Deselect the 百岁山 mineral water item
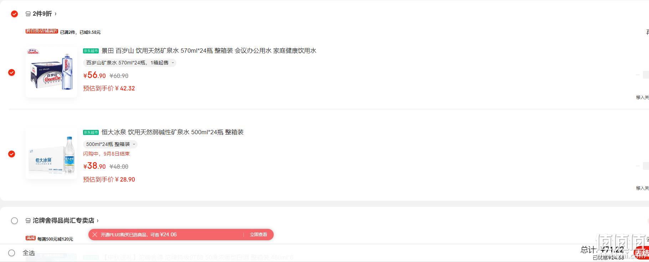 click(11, 73)
